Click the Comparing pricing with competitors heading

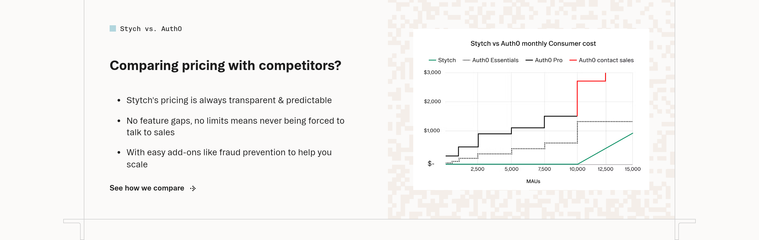click(225, 65)
